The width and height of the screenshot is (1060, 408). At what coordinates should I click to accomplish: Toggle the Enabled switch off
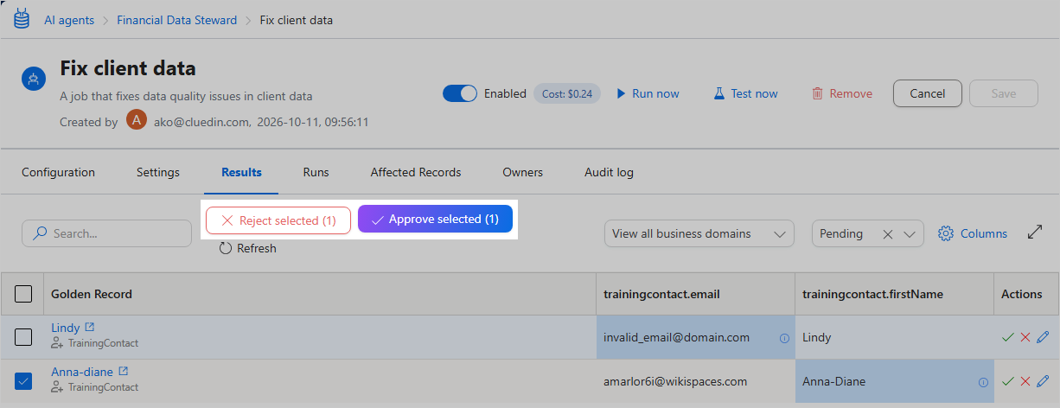[x=460, y=93]
